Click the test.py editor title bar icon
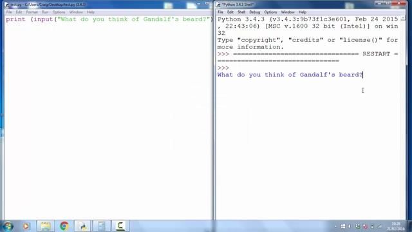The height and width of the screenshot is (232, 412). point(7,5)
